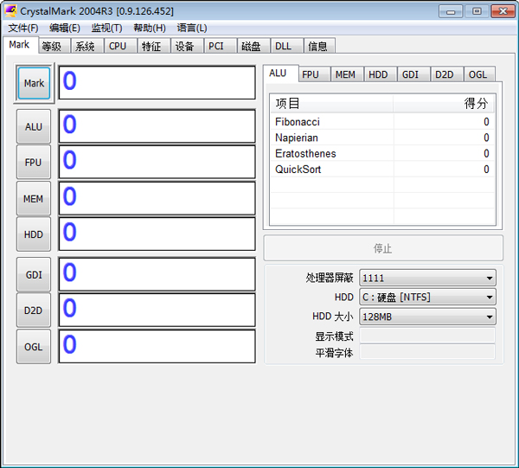The height and width of the screenshot is (468, 519).
Task: Switch to the DLL tab
Action: click(287, 46)
